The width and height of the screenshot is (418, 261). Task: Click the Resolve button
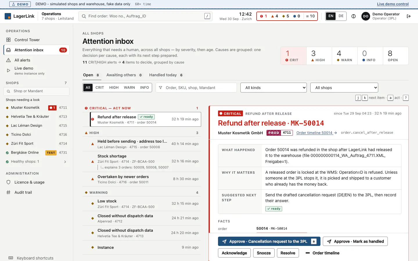[x=288, y=253]
